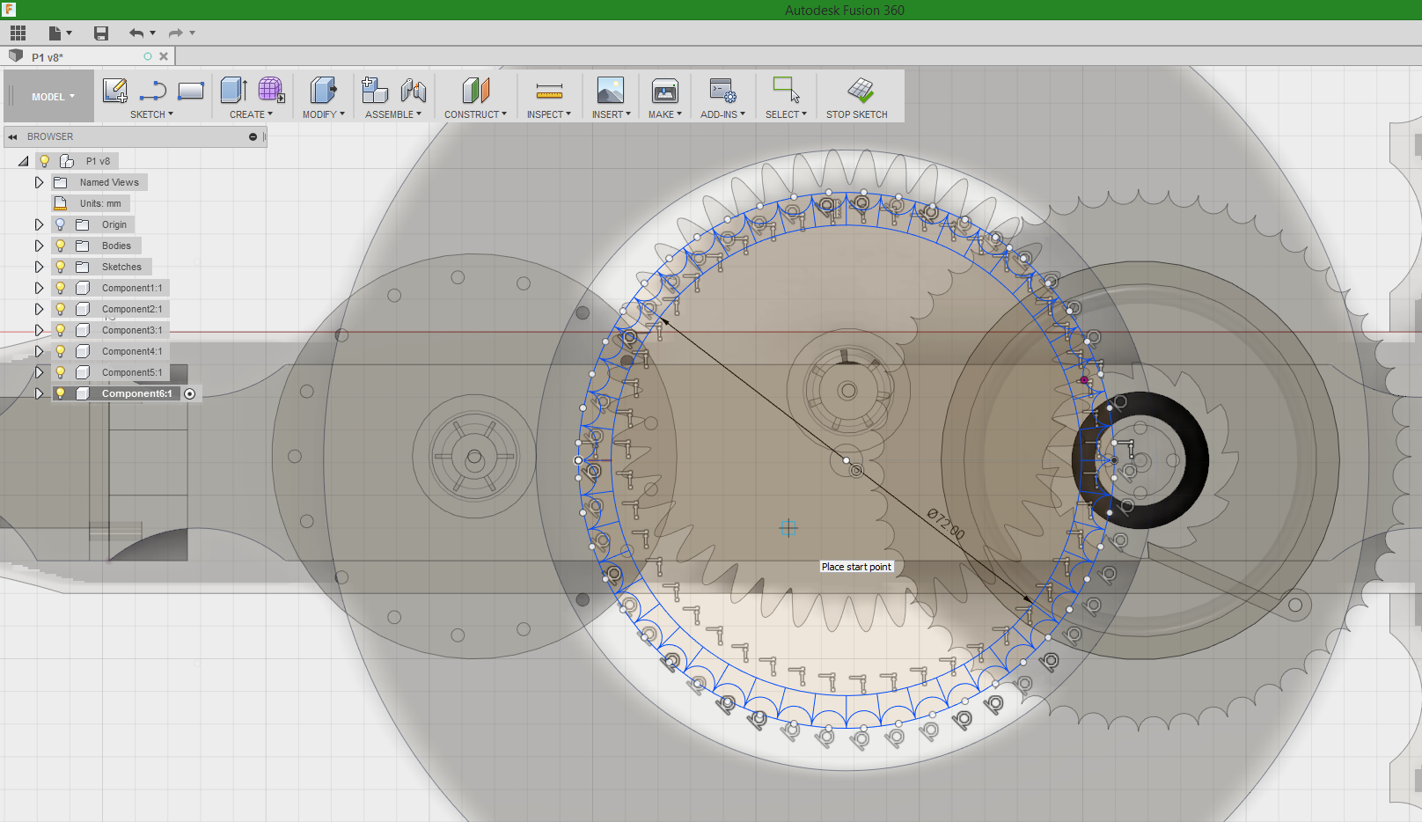Viewport: 1422px width, 822px height.
Task: Expand the Named Views folder
Action: [x=39, y=182]
